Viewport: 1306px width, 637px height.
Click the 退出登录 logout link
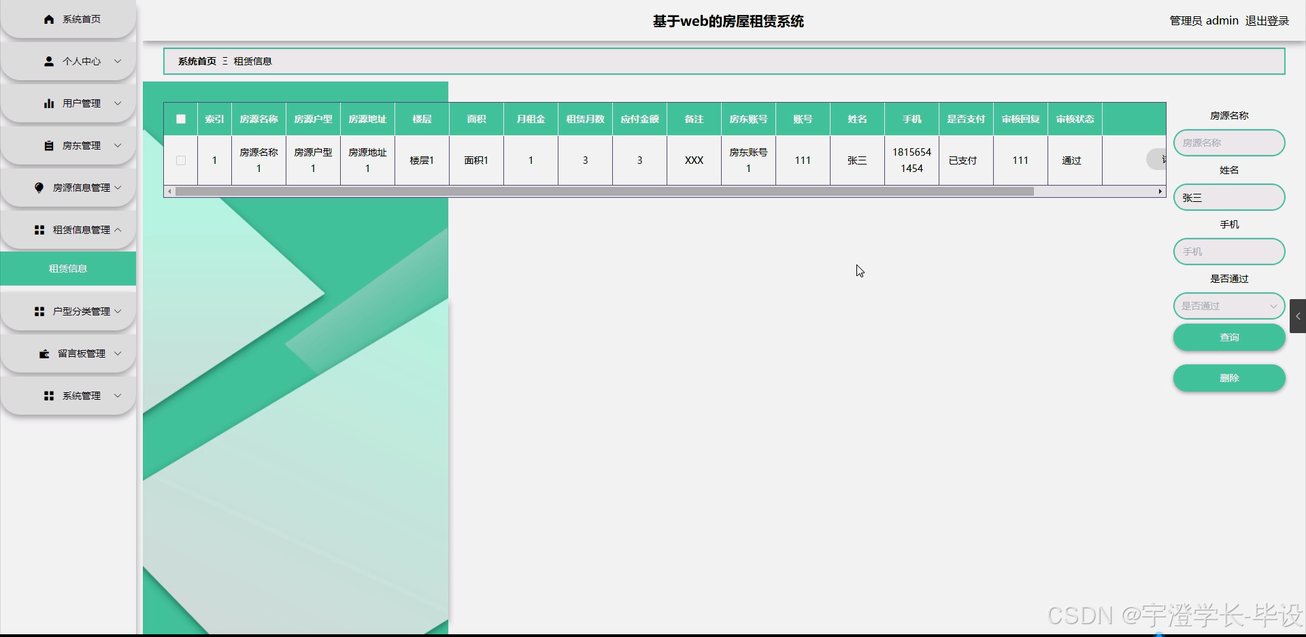coord(1267,21)
